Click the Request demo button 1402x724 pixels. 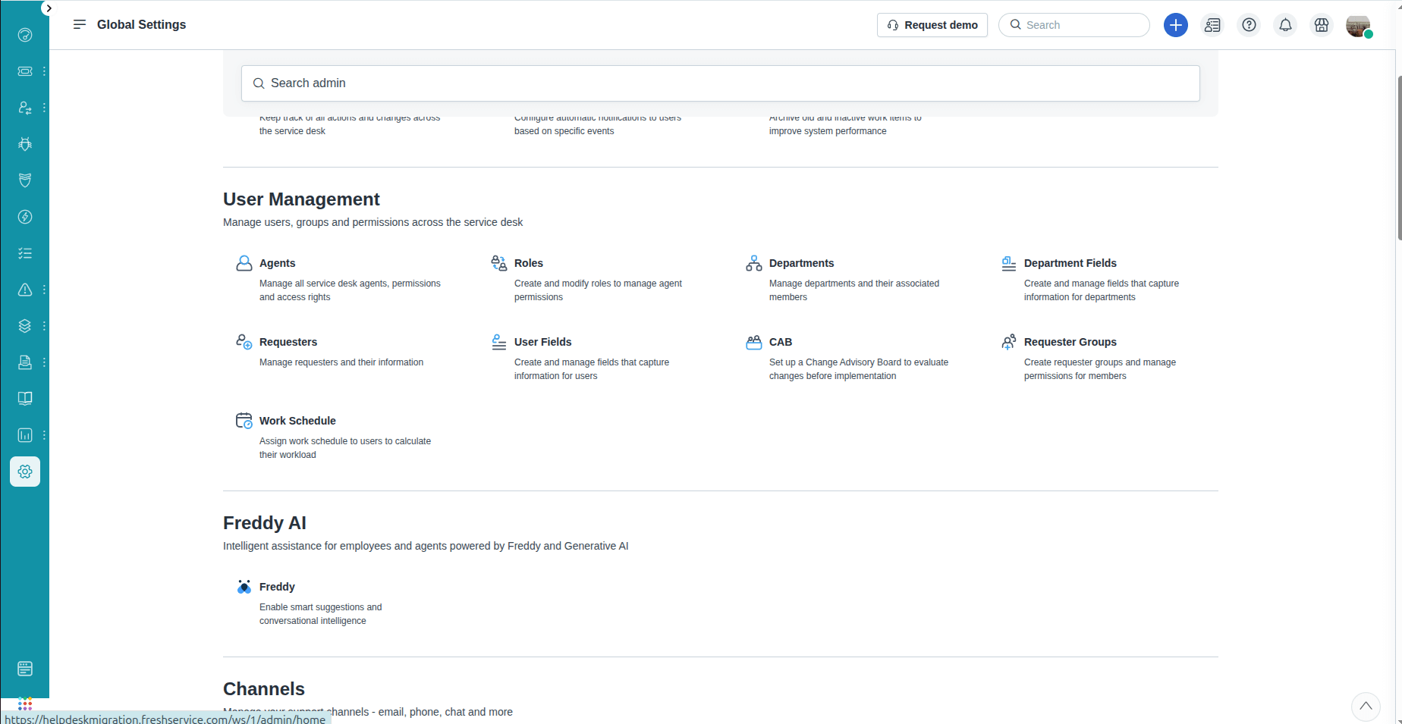pos(932,25)
